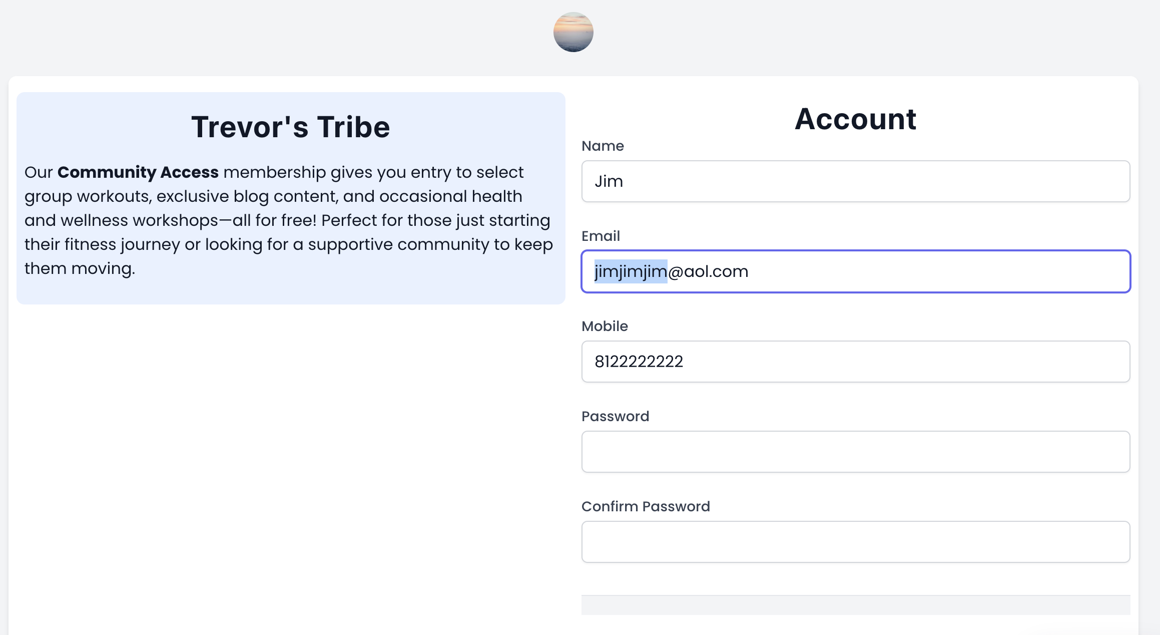Click the highlighted jimjimjim text in Email
The width and height of the screenshot is (1160, 635).
(631, 271)
